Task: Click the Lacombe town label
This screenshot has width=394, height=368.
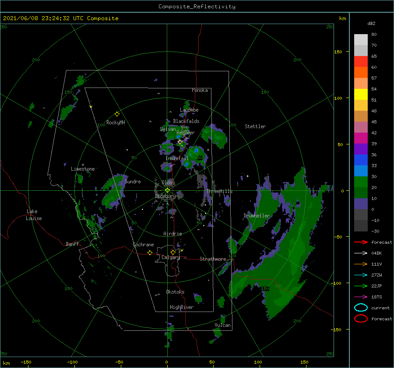Action: tap(189, 110)
